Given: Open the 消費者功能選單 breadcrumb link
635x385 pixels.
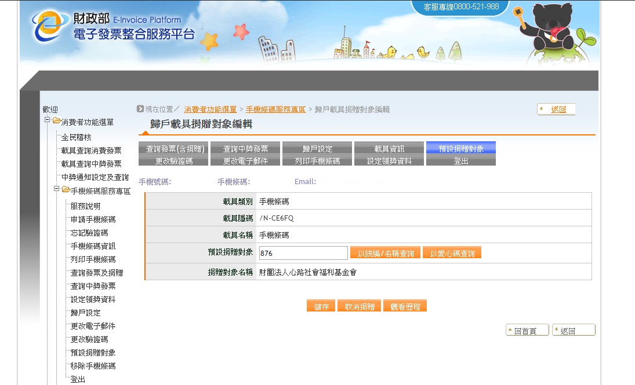Looking at the screenshot, I should 210,109.
